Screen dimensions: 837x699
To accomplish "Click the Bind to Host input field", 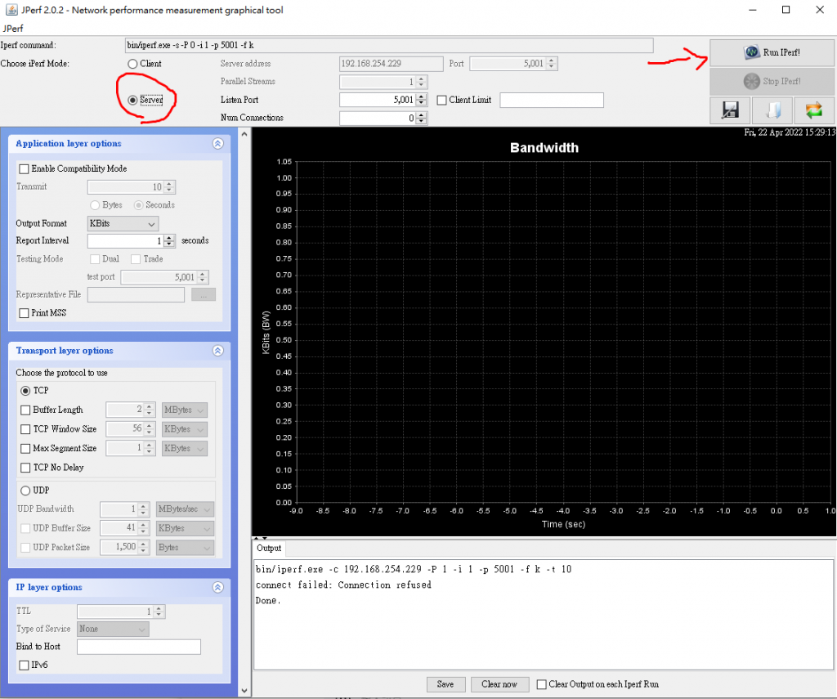I will pos(139,647).
